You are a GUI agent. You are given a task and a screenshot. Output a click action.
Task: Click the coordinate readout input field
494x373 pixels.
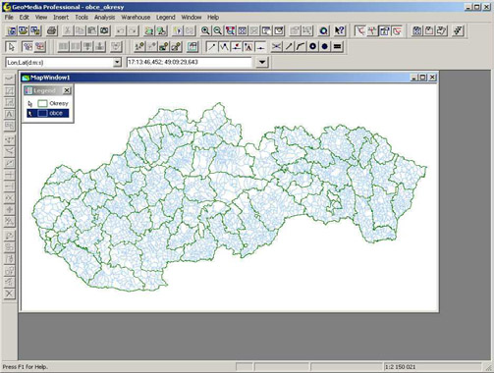point(190,62)
